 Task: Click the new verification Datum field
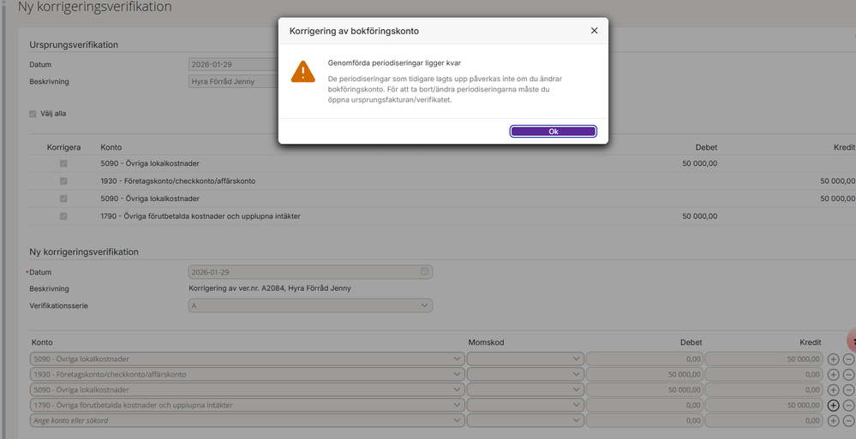tap(310, 271)
